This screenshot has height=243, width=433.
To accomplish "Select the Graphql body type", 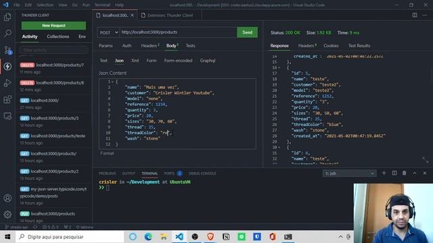I will click(x=208, y=61).
